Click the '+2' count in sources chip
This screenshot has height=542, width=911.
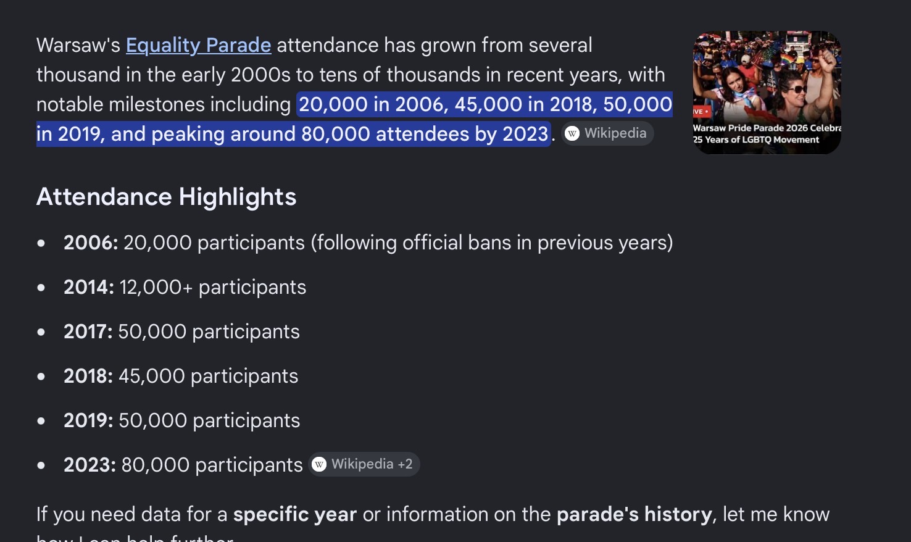tap(405, 464)
